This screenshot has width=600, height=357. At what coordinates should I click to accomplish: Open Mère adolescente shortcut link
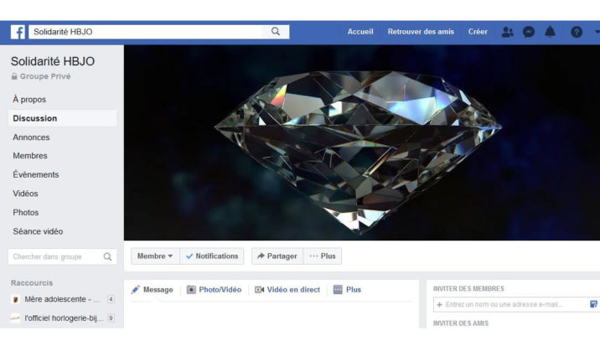[x=62, y=299]
